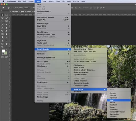
Task: Choose Flatten Image
Action: click(x=53, y=97)
